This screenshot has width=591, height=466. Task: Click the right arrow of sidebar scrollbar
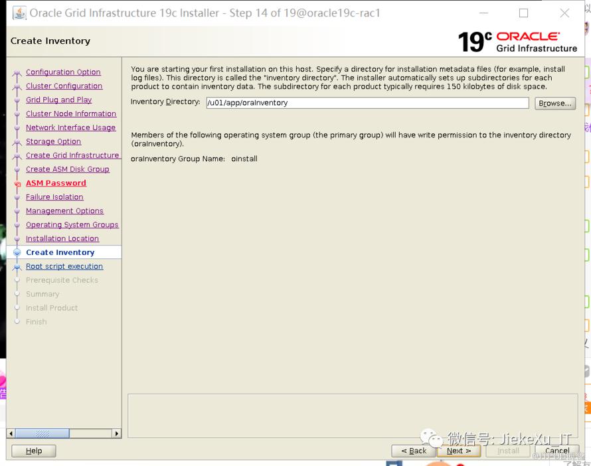pos(117,433)
